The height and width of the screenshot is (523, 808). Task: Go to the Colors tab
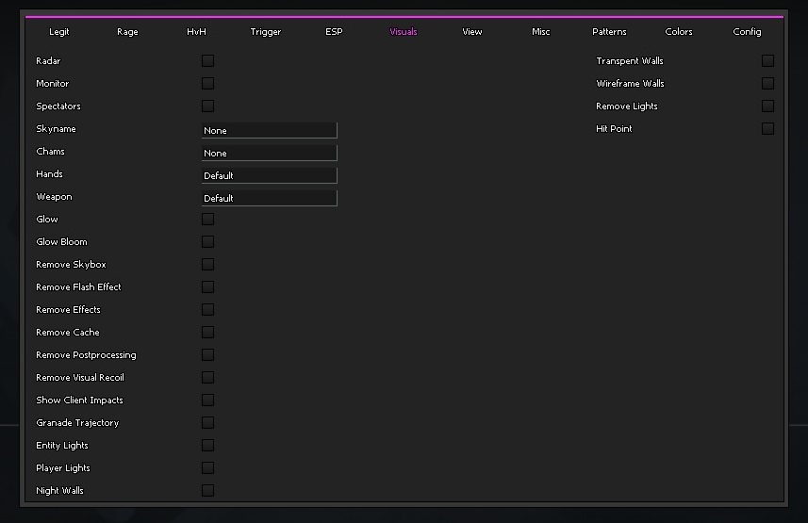pyautogui.click(x=679, y=32)
